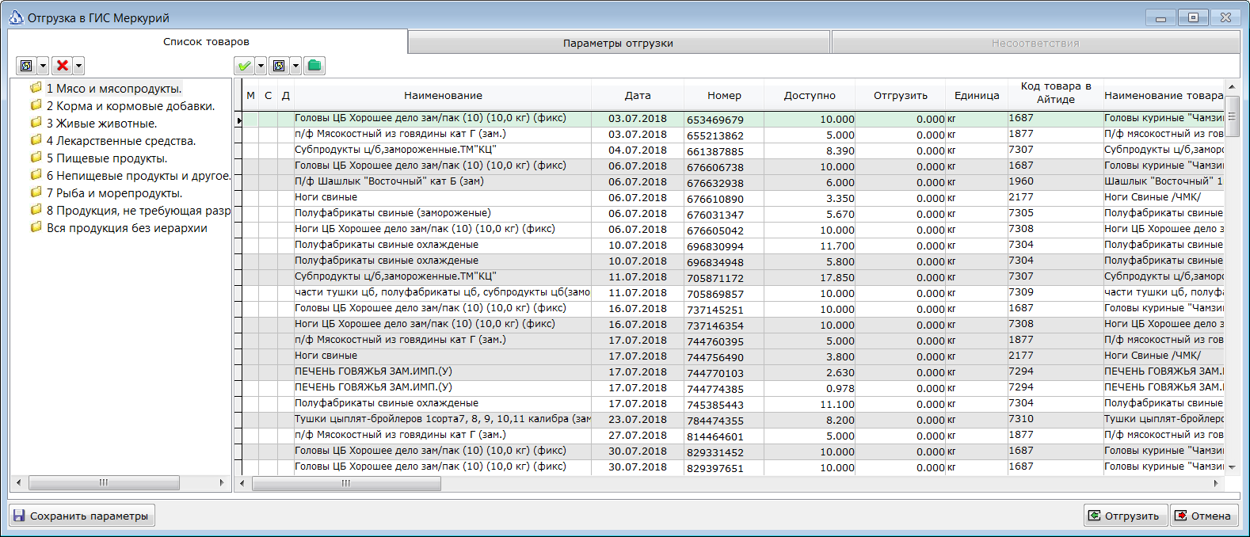Expand dropdown arrow beside green checkmark icon
This screenshot has width=1250, height=537.
pyautogui.click(x=261, y=66)
